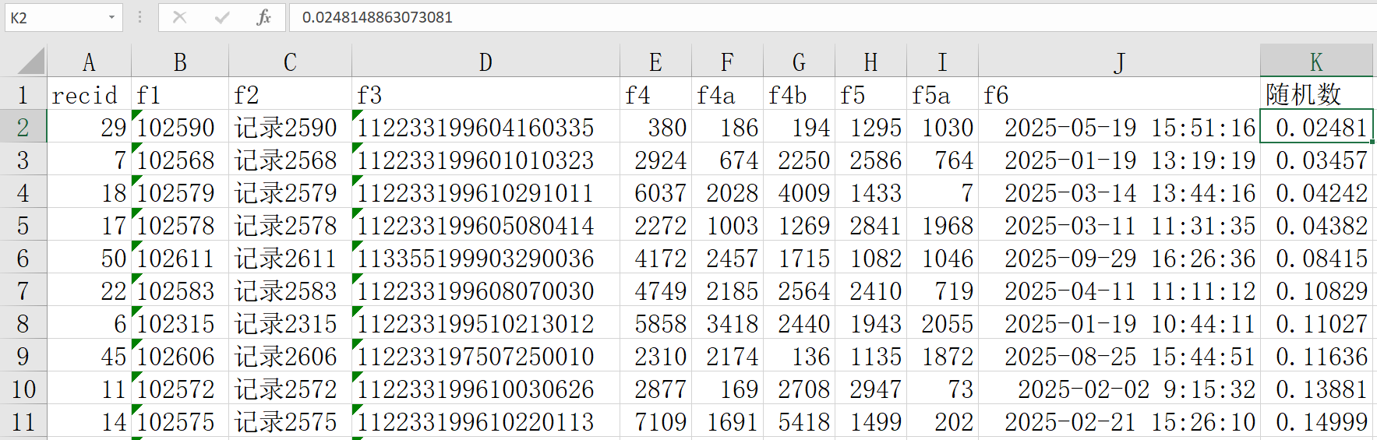Click the 随机数 header cell

point(1316,95)
